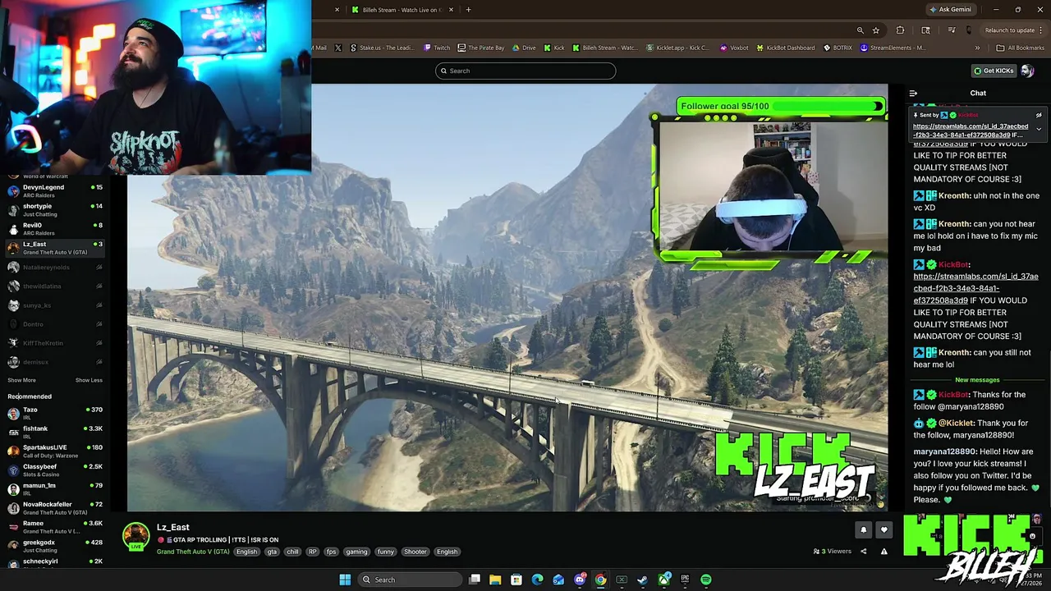The height and width of the screenshot is (591, 1051).
Task: Open All Bookmarks folder
Action: pyautogui.click(x=1020, y=48)
